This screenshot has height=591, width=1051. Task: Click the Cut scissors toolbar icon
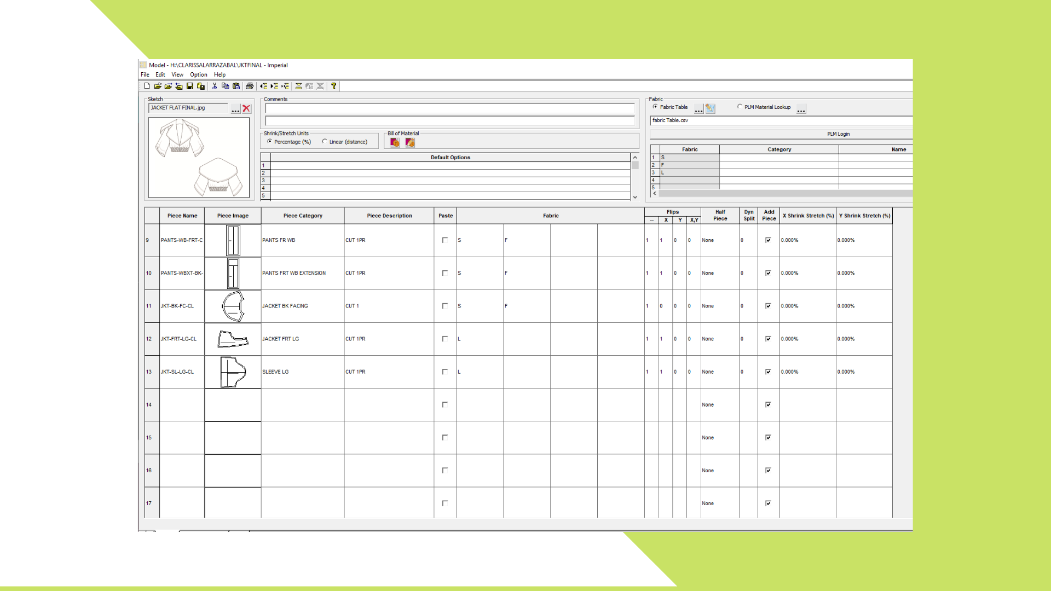point(215,86)
